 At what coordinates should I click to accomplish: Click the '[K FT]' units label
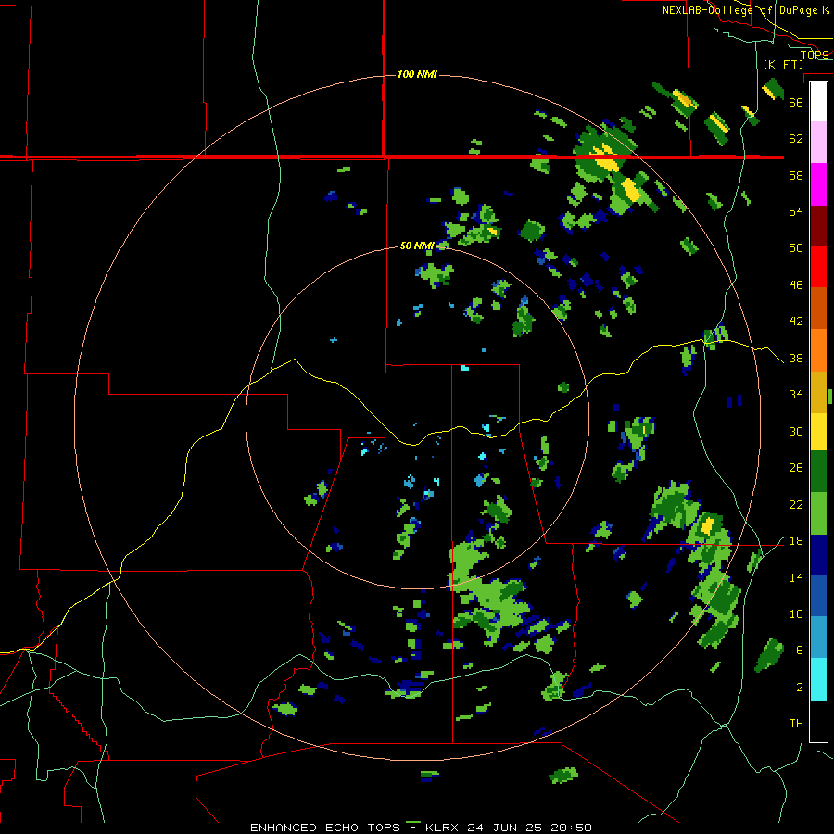coord(783,64)
